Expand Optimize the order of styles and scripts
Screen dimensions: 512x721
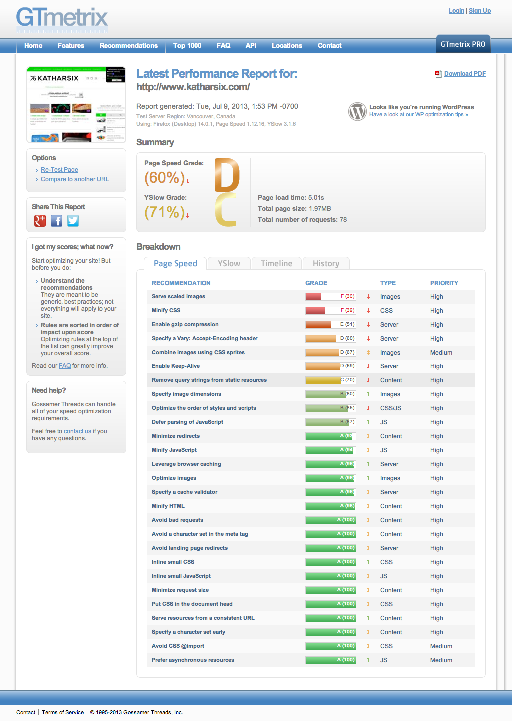click(x=310, y=408)
